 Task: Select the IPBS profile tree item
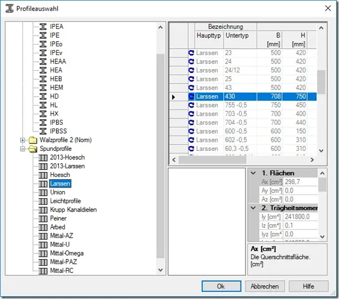point(57,122)
